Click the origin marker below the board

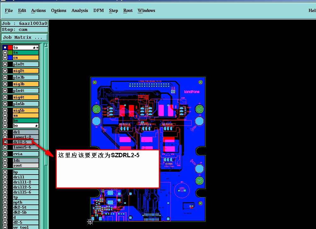point(90,222)
